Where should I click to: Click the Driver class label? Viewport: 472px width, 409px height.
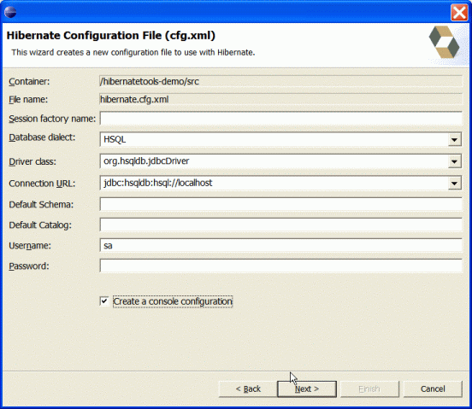(x=32, y=161)
